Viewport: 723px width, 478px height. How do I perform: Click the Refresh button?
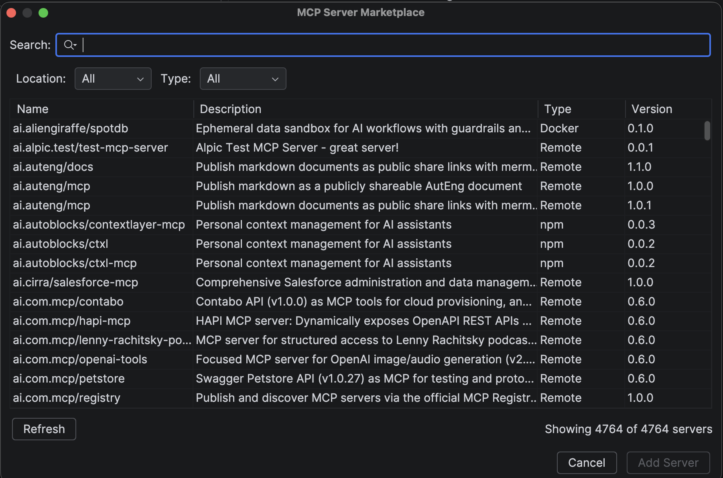(44, 429)
